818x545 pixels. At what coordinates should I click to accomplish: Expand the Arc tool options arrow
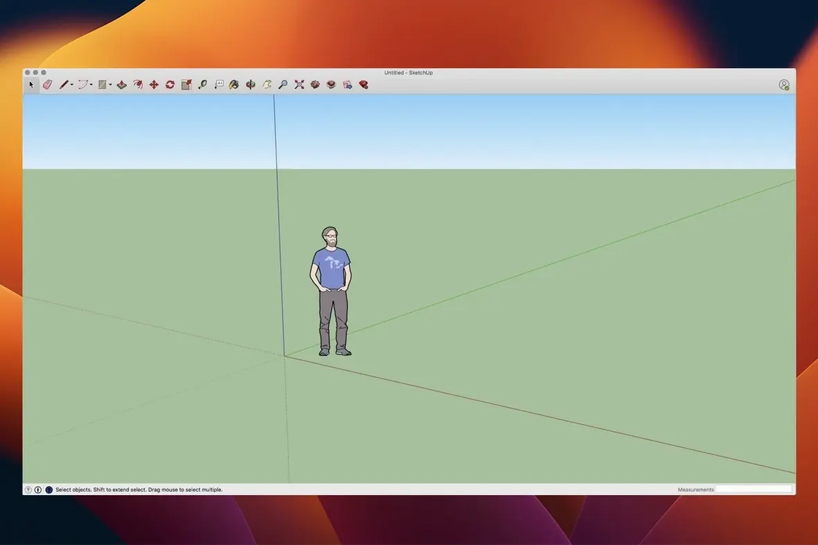pyautogui.click(x=92, y=85)
